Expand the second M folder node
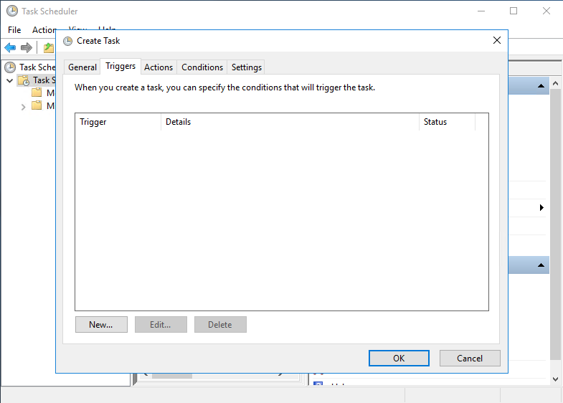Viewport: 563px width, 403px height. click(x=24, y=107)
